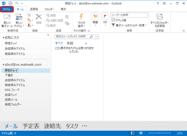Filter messages by 未読
Viewport: 187px width, 136px height.
tap(70, 43)
